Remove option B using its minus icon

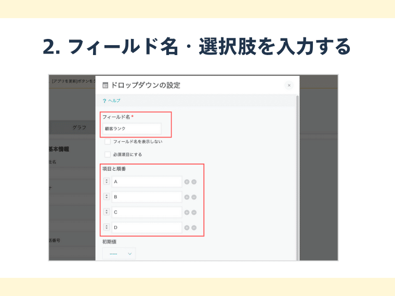click(x=194, y=197)
